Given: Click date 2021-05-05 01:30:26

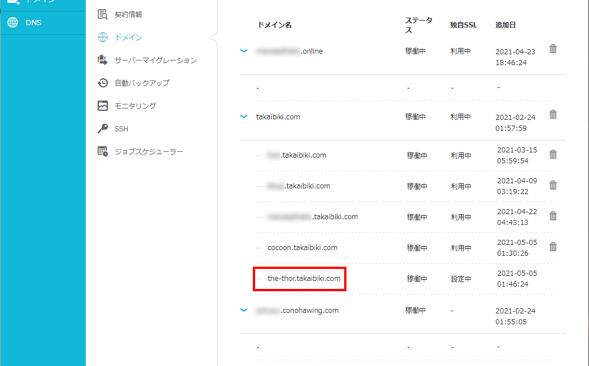Looking at the screenshot, I should click(517, 248).
